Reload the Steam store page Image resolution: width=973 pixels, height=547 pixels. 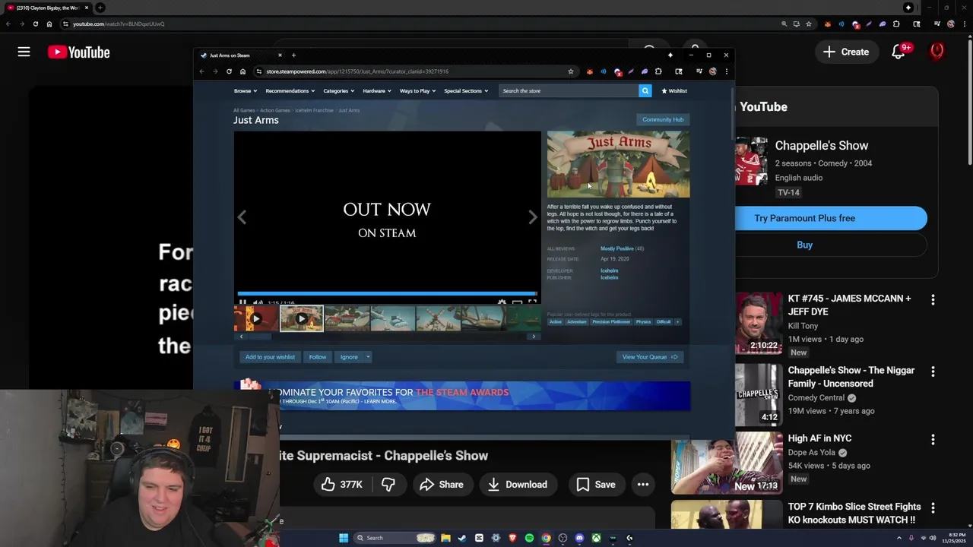pos(229,71)
